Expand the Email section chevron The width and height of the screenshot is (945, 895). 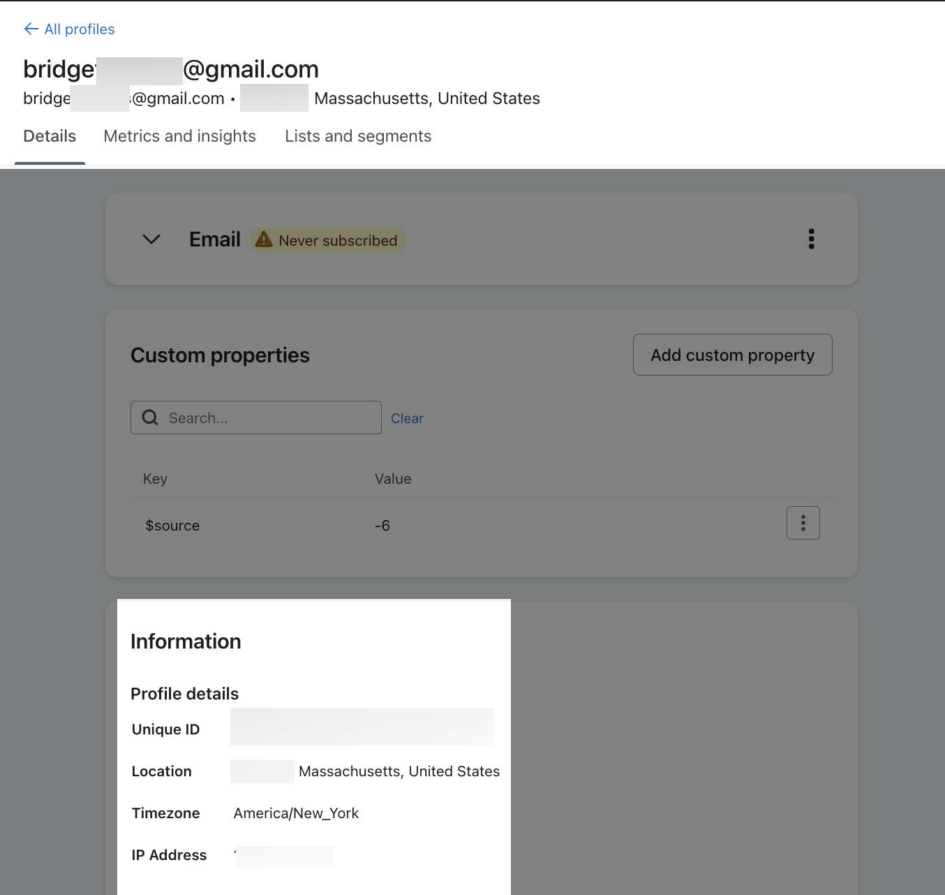(151, 239)
